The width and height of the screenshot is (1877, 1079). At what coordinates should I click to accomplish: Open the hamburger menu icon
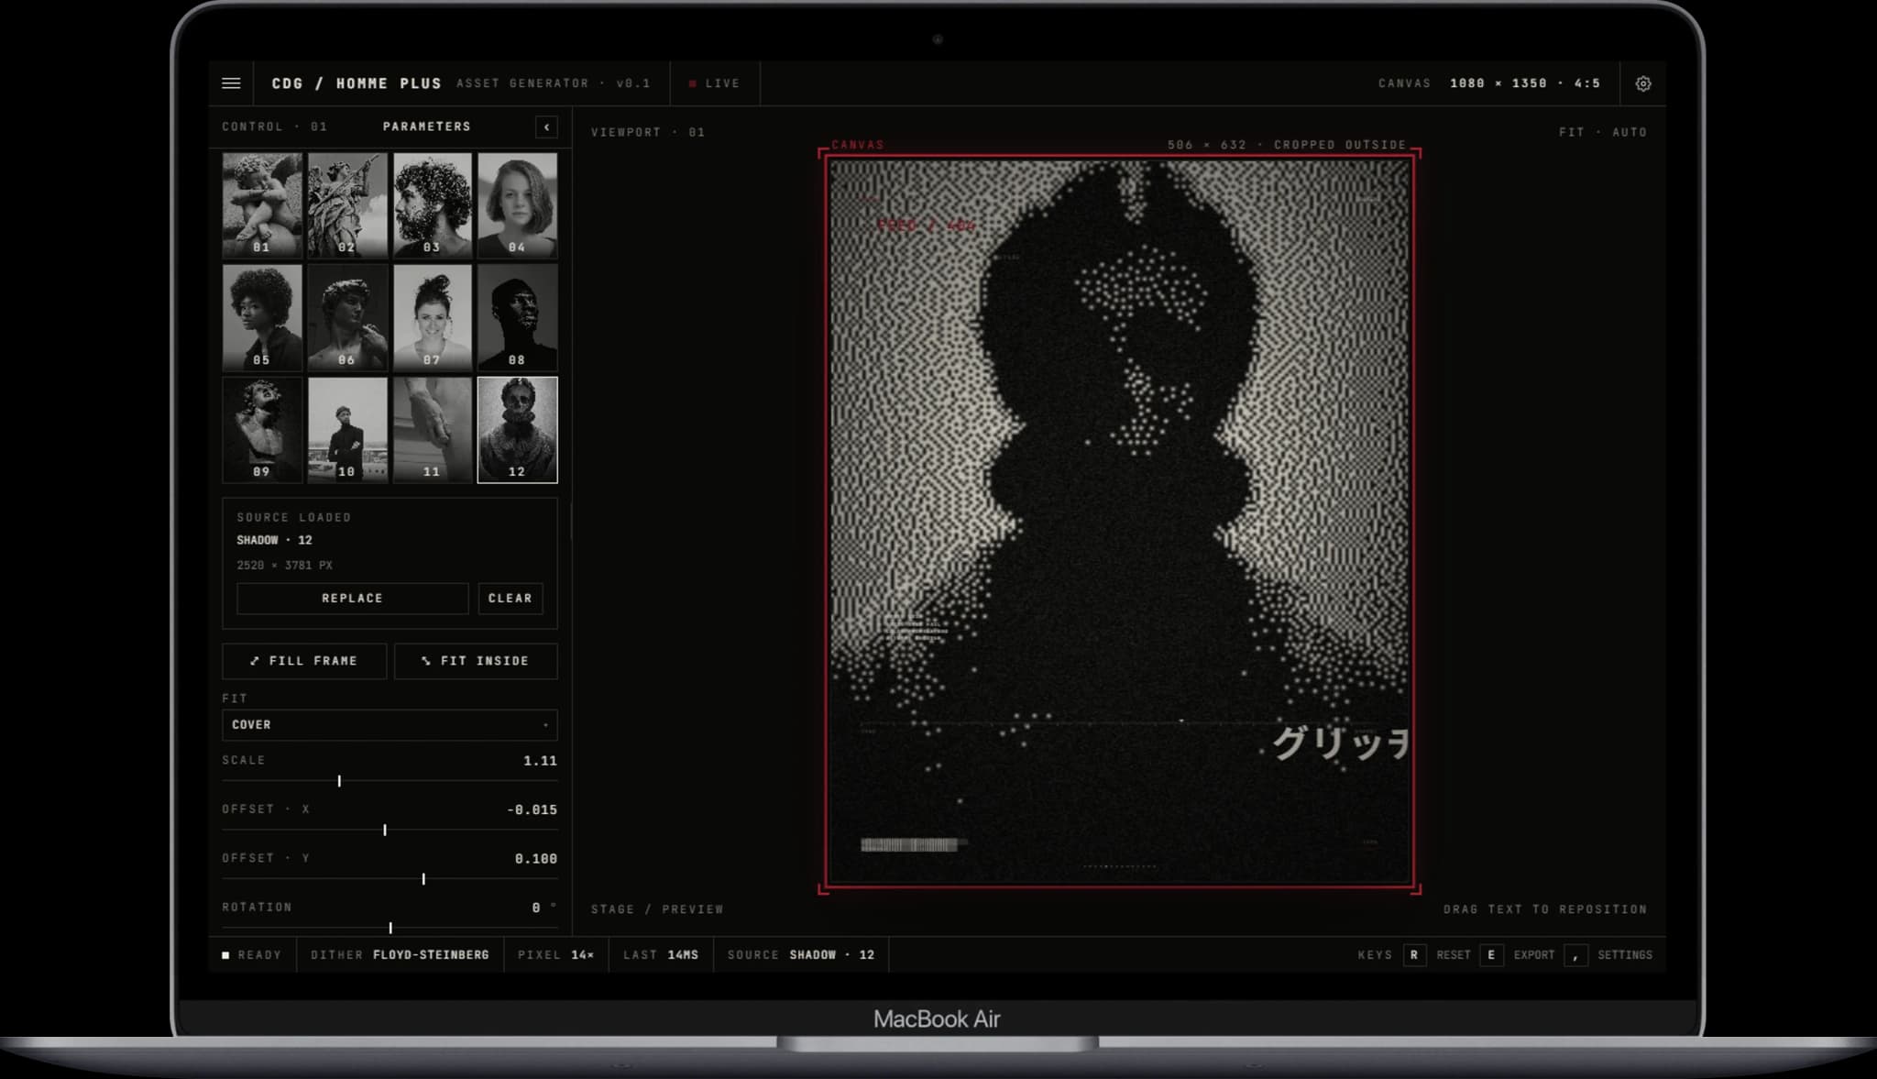click(231, 83)
